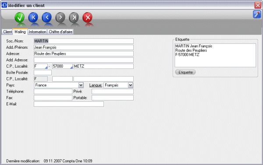Open the Langue dropdown showing Français
263x165 pixels.
pos(118,85)
